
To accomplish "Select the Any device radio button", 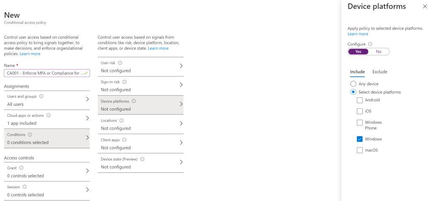I will (353, 84).
